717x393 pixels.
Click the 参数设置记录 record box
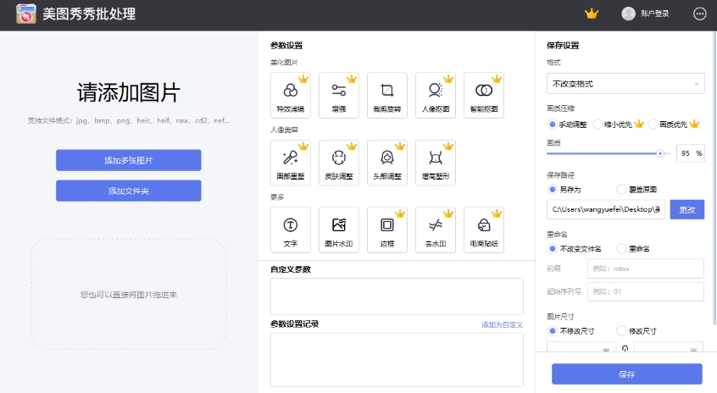(x=397, y=360)
